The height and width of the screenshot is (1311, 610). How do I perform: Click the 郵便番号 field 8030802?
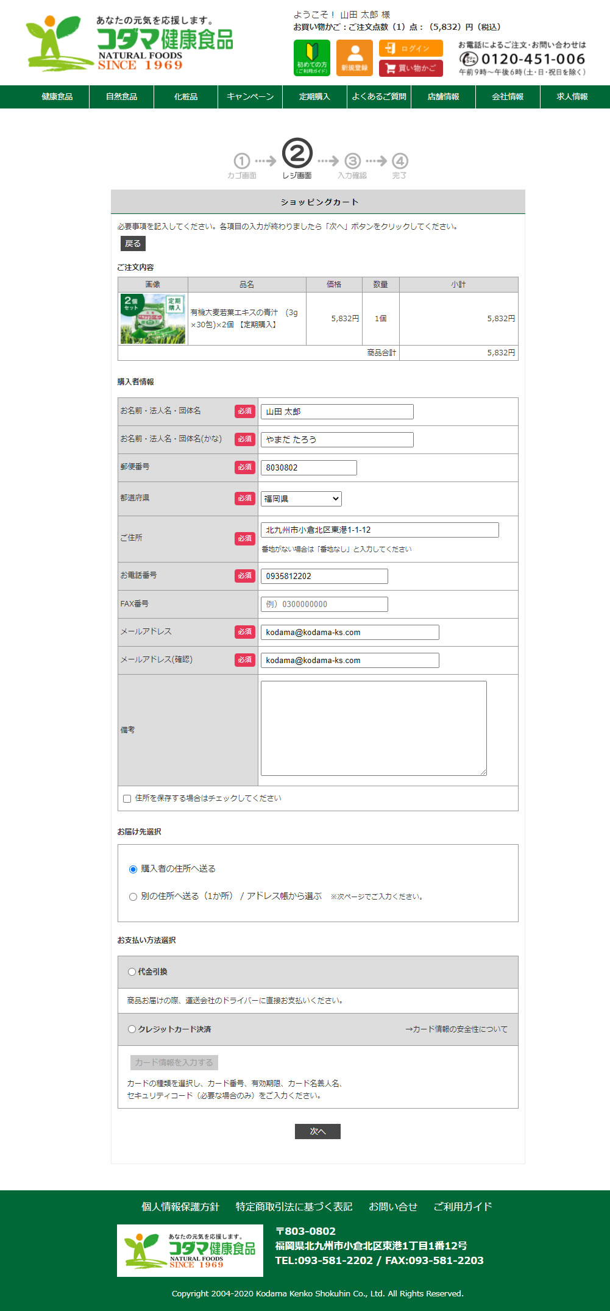(309, 468)
